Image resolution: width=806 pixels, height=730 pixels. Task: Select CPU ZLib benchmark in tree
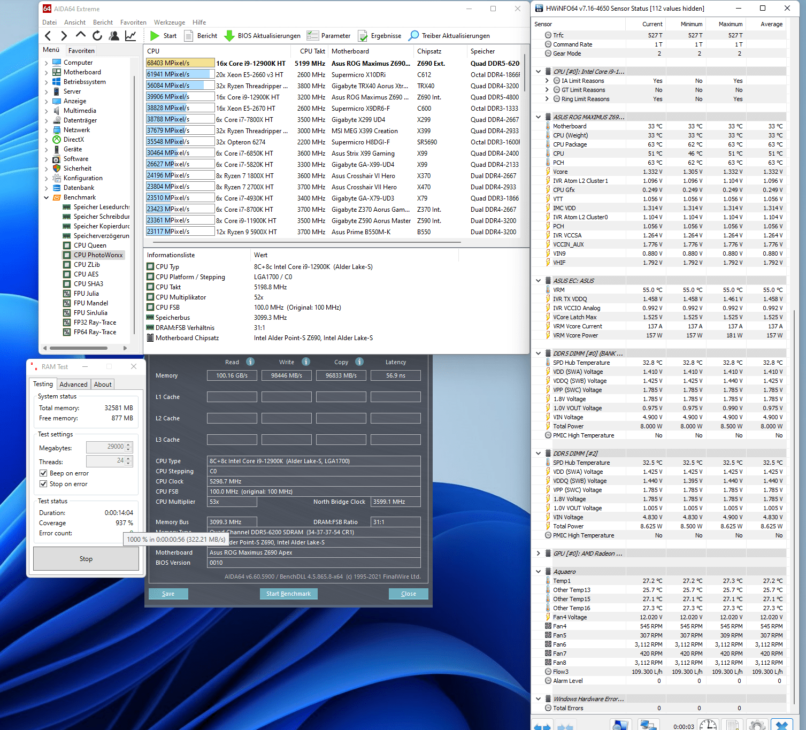coord(87,265)
